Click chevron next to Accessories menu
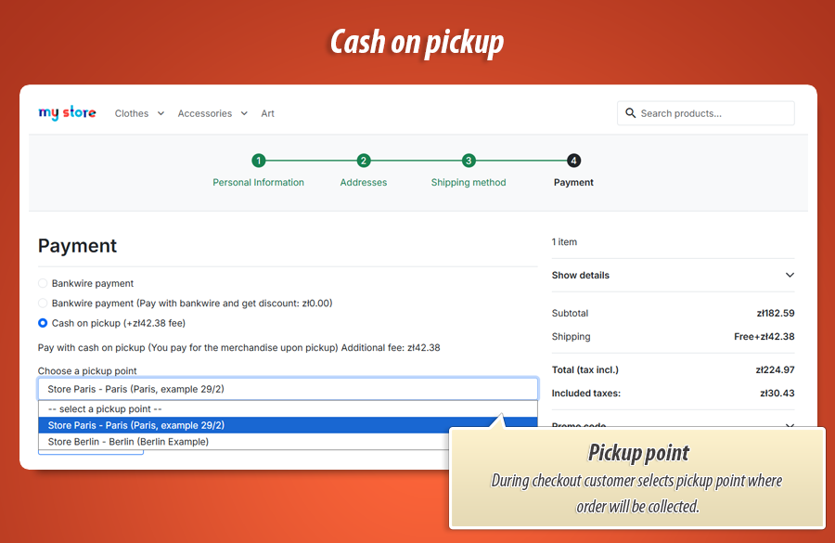 click(244, 113)
